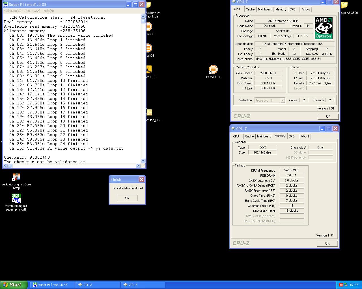362x289 pixels.
Task: Click OK in the Finish dialog
Action: [127, 198]
